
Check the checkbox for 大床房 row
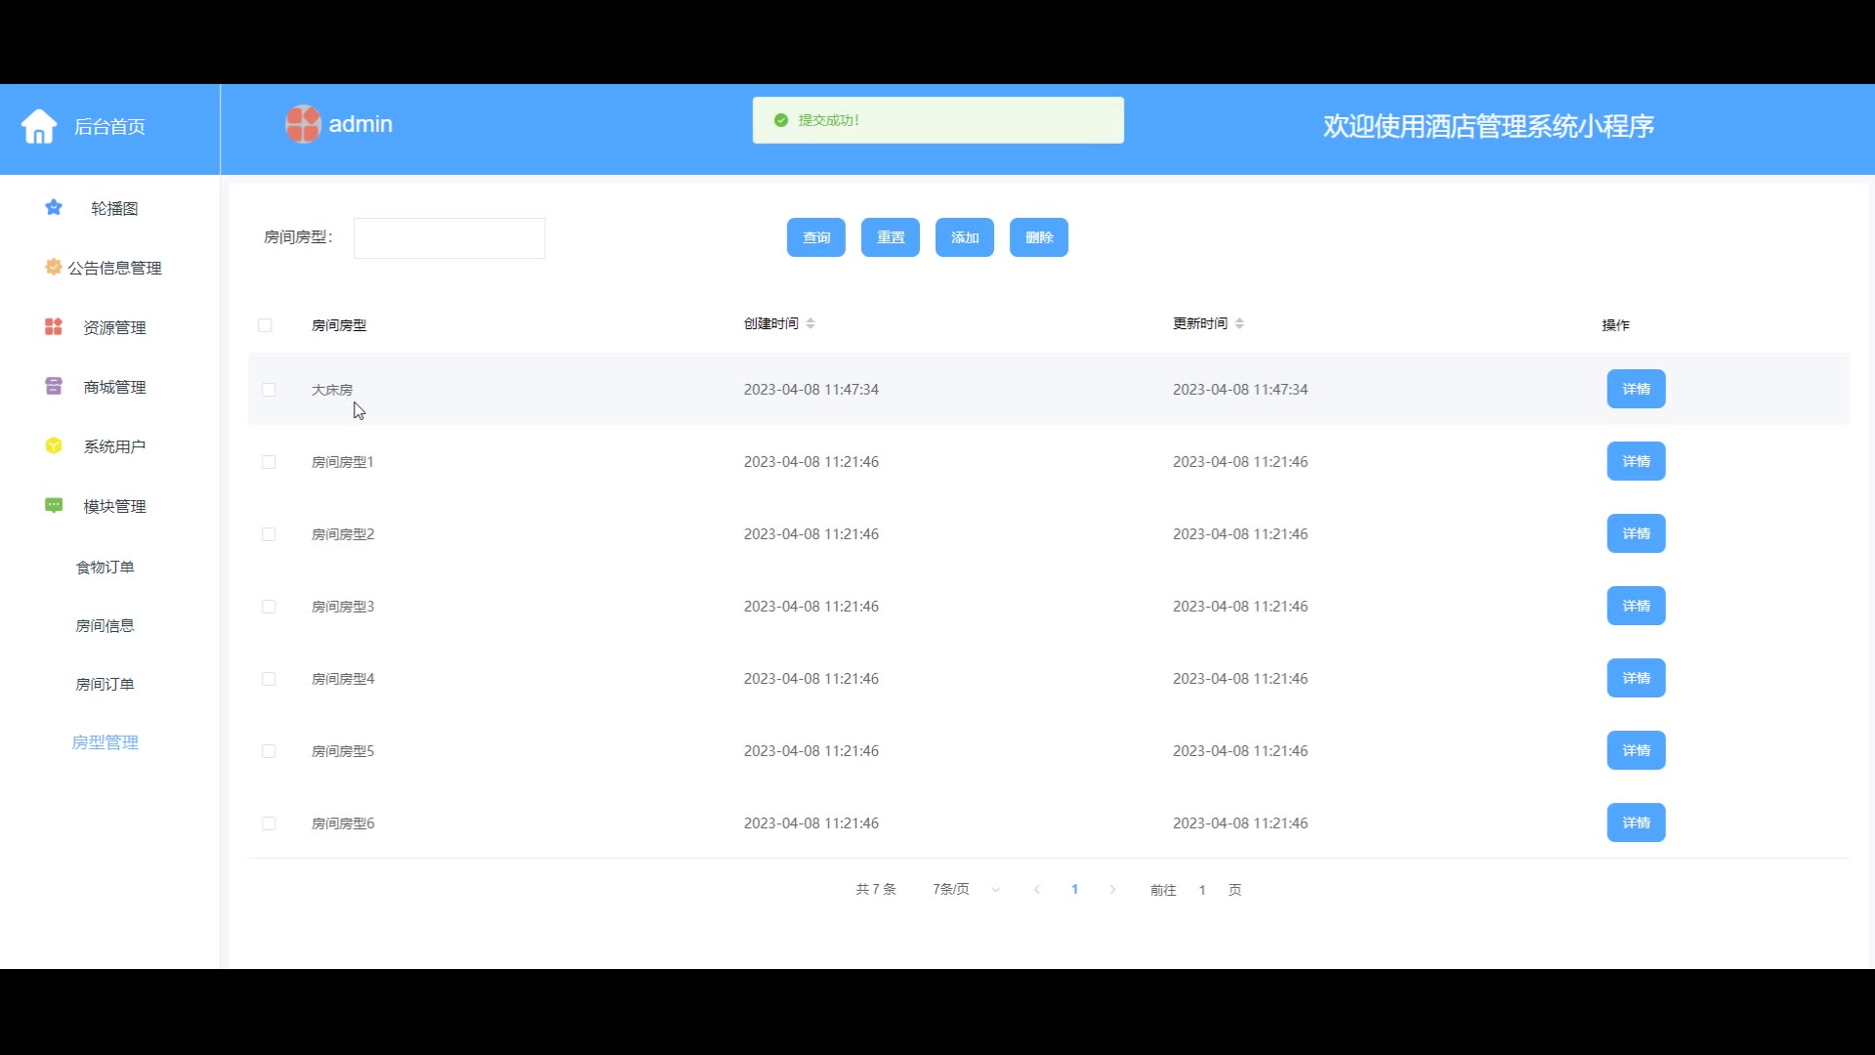(x=269, y=390)
